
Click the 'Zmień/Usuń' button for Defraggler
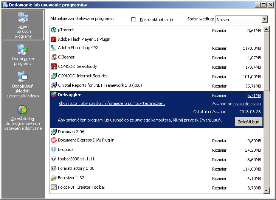pos(248,122)
